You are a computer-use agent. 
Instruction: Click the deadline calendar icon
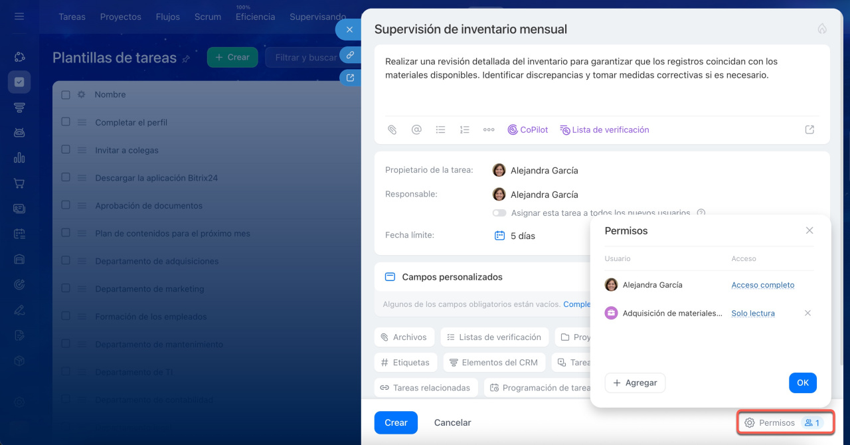pos(500,235)
